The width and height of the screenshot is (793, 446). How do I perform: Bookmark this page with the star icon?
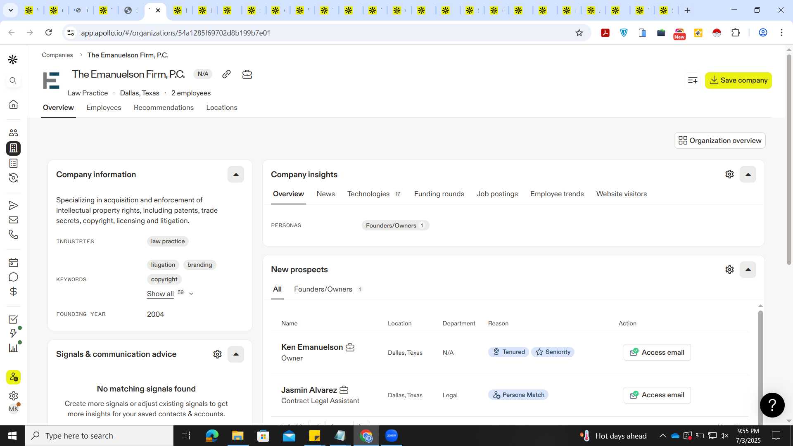(579, 33)
